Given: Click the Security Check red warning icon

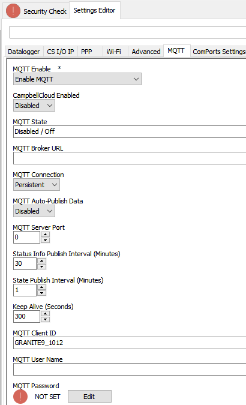Looking at the screenshot, I should [13, 11].
